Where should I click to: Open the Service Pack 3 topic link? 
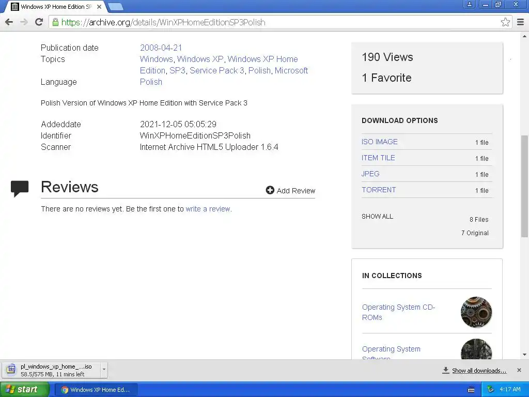click(x=216, y=70)
